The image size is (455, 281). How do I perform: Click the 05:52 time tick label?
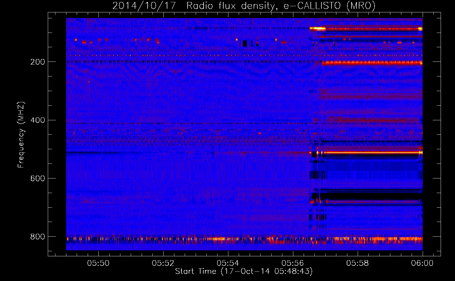tap(163, 263)
